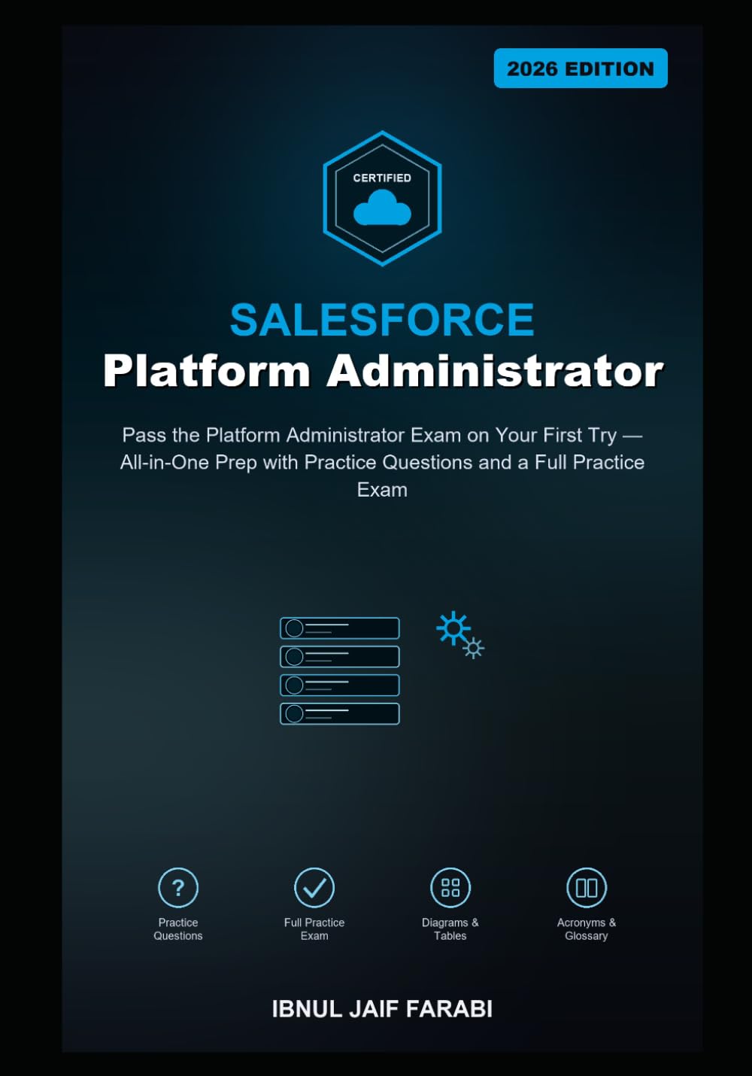The width and height of the screenshot is (752, 1076).
Task: Click the book Acronyms & Glossary icon
Action: (x=587, y=888)
